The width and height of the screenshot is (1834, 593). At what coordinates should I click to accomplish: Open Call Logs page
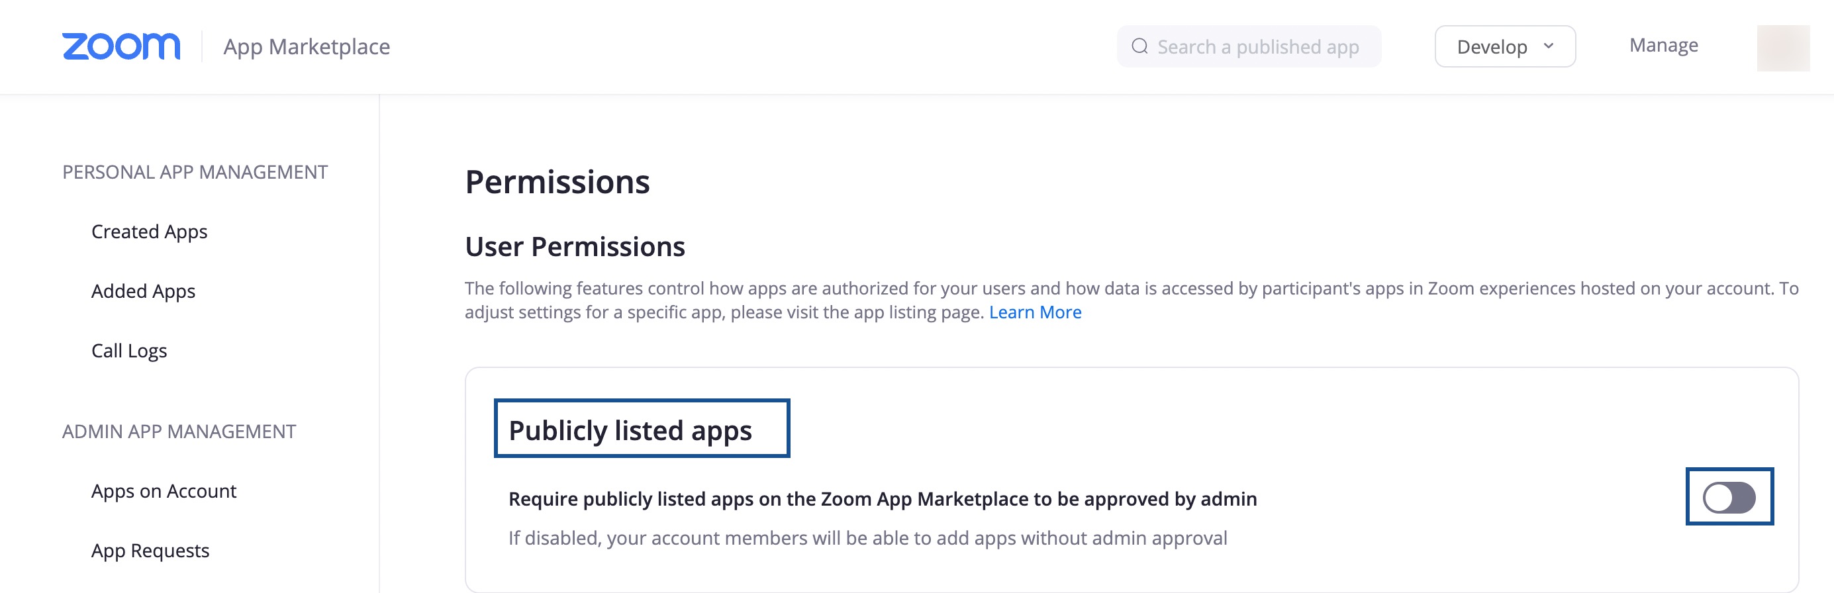click(x=129, y=351)
